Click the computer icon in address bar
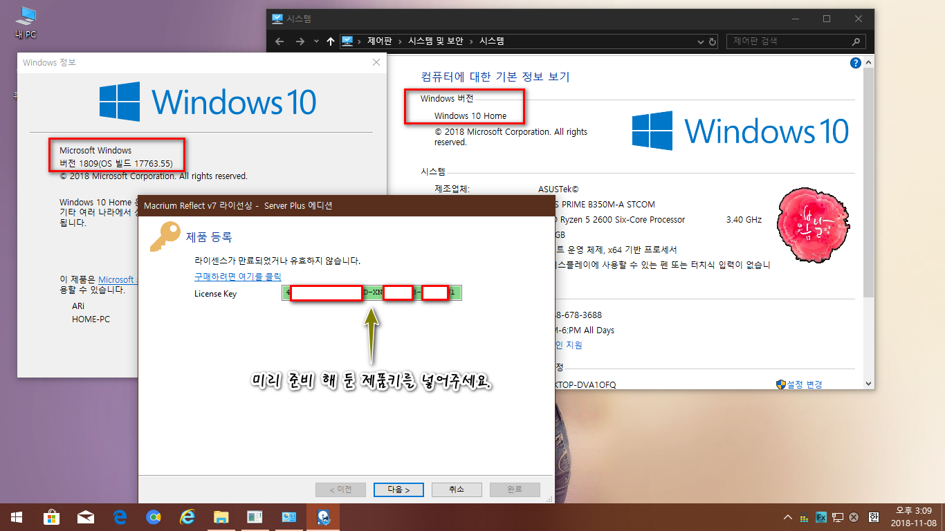The height and width of the screenshot is (531, 945). (348, 41)
